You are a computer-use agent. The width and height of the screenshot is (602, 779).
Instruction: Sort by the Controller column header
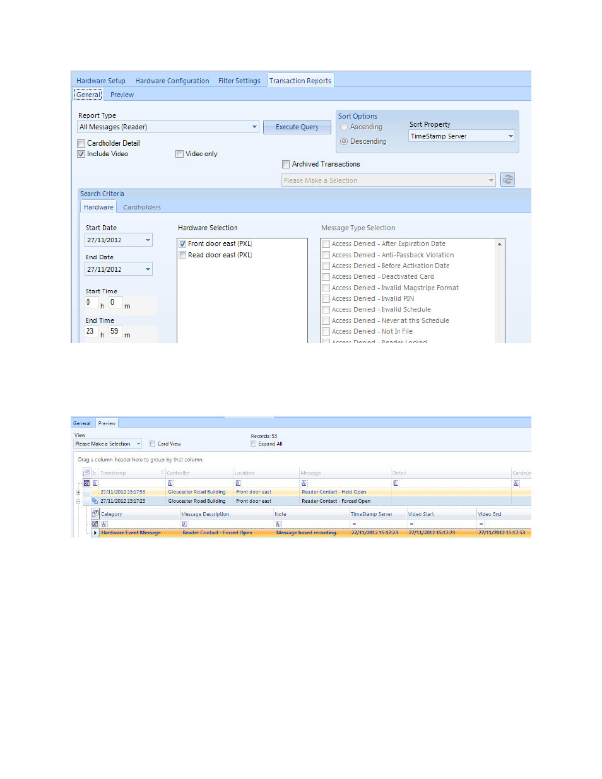(199, 473)
